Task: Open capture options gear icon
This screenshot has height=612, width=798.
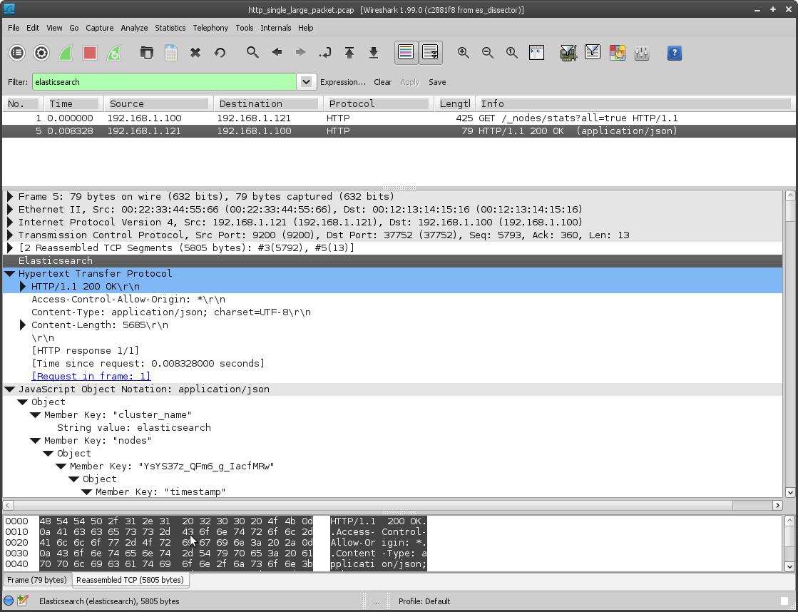Action: 41,53
